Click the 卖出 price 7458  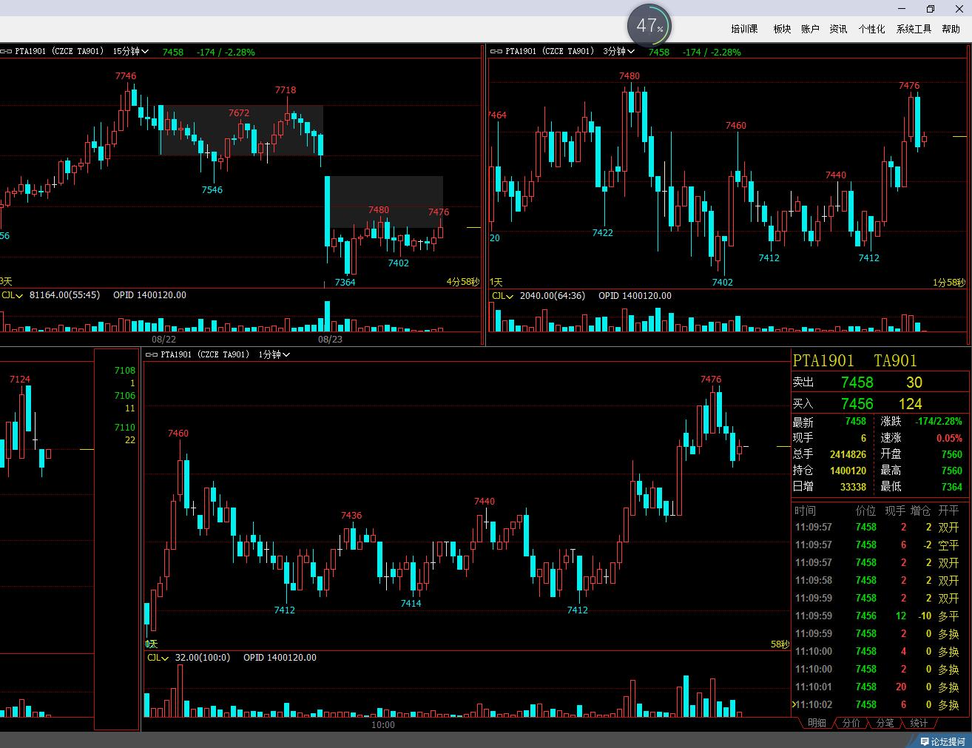(x=857, y=383)
